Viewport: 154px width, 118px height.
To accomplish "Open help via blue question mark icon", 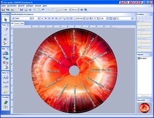I will coord(82,10).
